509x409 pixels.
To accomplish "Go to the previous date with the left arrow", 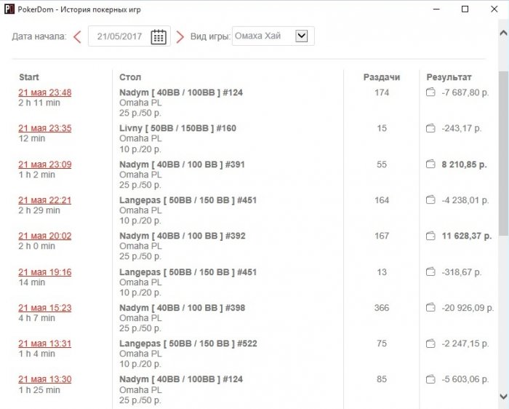I will click(77, 36).
